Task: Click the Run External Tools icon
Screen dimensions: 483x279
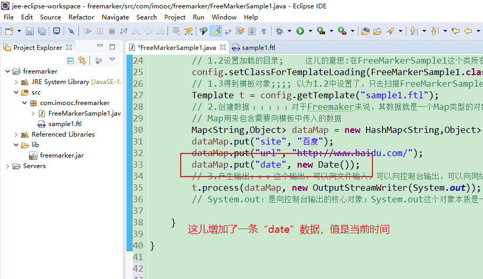Action: (x=342, y=31)
